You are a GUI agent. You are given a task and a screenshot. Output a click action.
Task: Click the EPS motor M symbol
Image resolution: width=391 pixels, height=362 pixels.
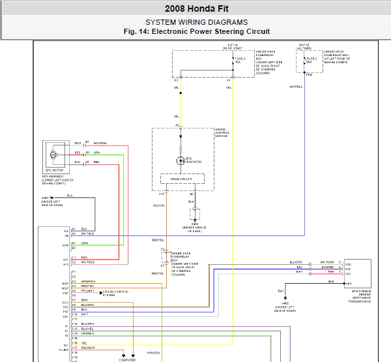coord(53,155)
